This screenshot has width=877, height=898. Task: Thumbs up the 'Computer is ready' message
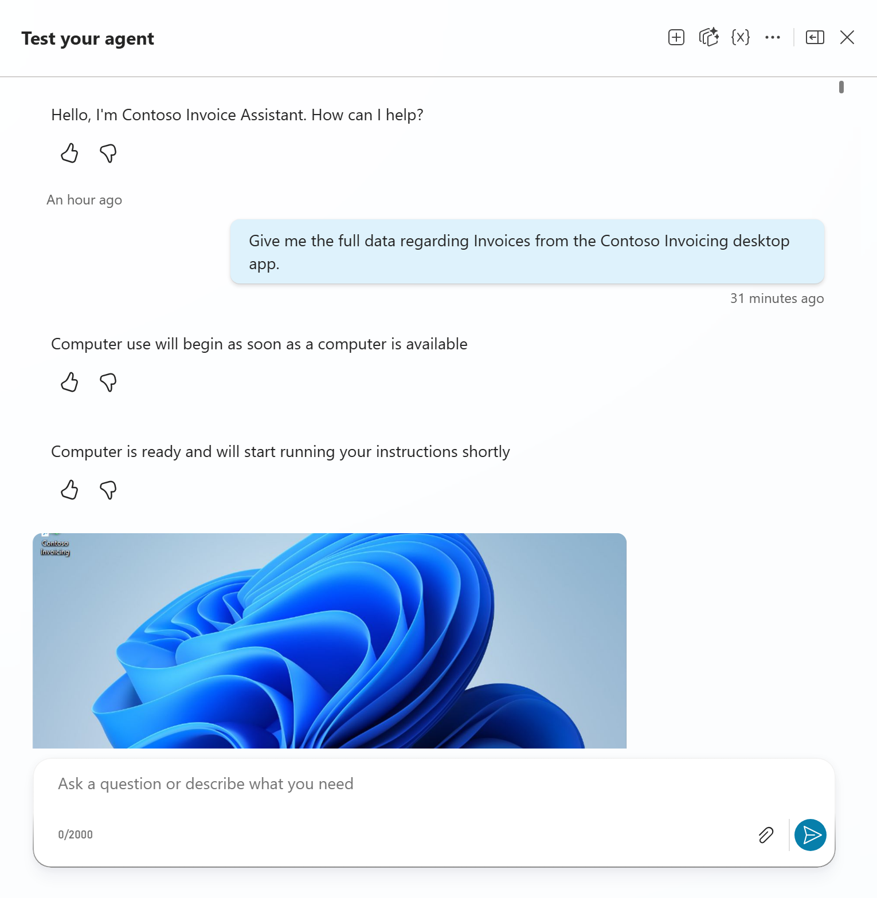(x=69, y=490)
